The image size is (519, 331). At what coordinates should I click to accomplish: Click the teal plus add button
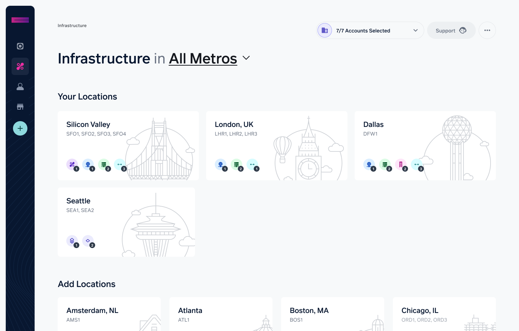click(x=20, y=128)
